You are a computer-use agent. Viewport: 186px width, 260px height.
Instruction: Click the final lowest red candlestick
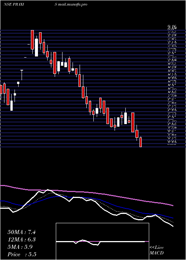[141, 142]
